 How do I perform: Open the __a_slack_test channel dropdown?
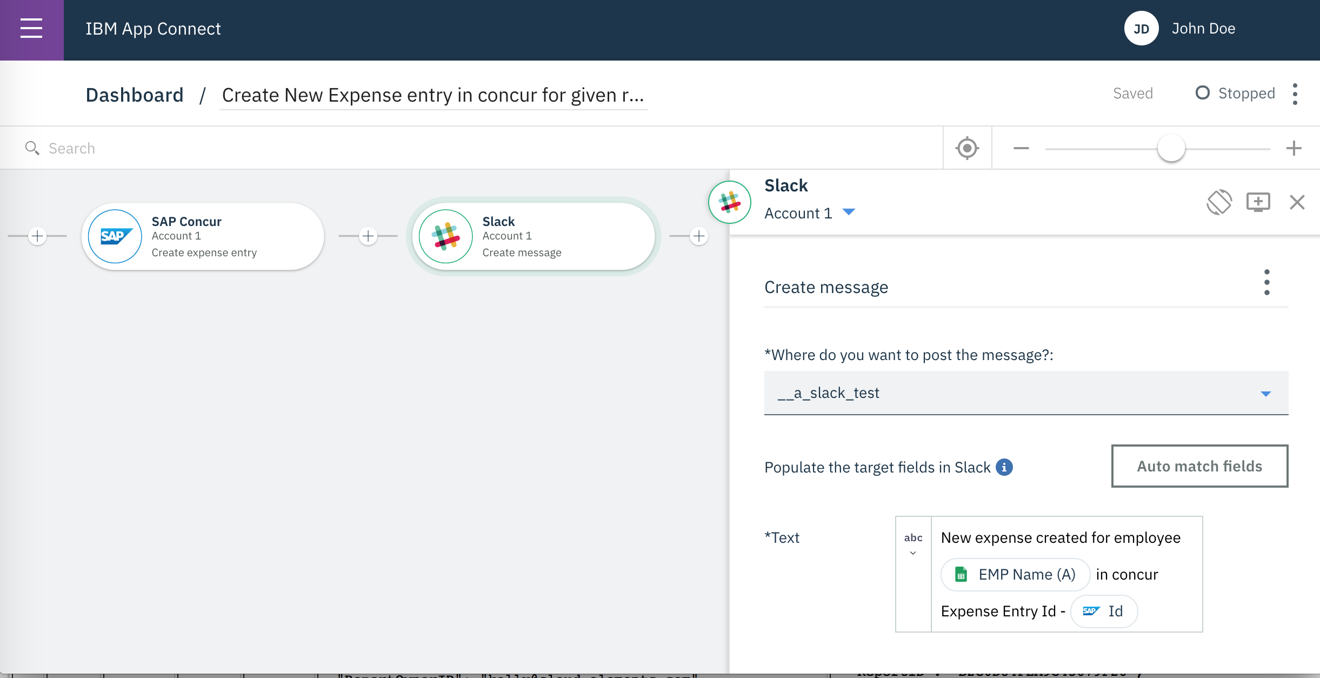tap(1026, 393)
